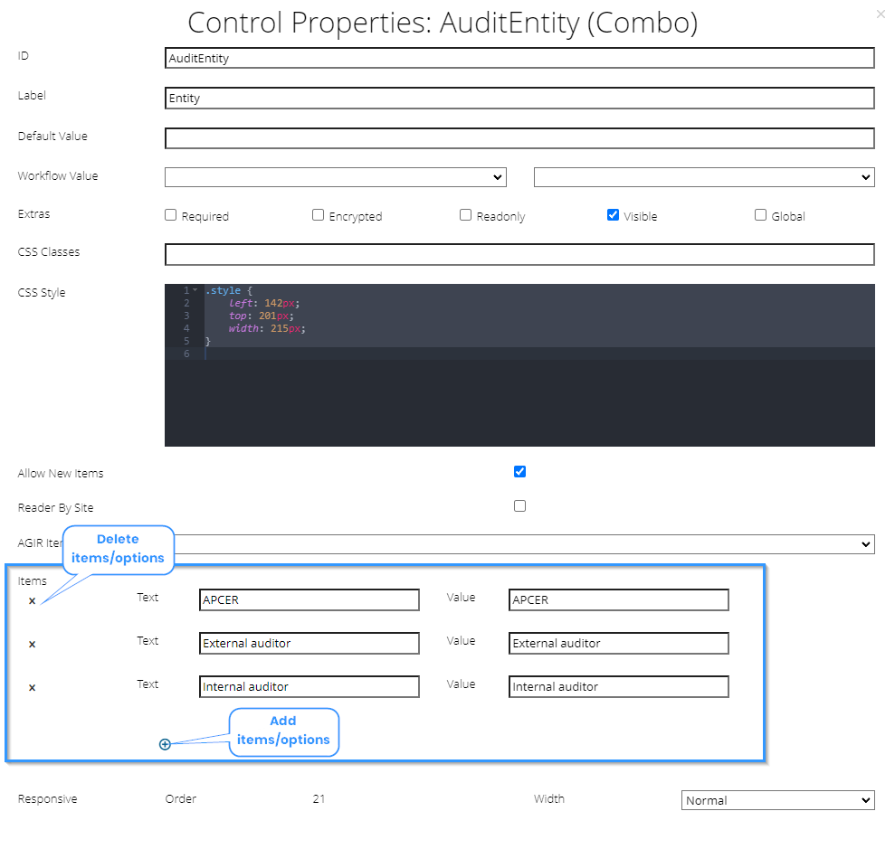Click the Items section label
Image resolution: width=895 pixels, height=849 pixels.
pyautogui.click(x=32, y=581)
